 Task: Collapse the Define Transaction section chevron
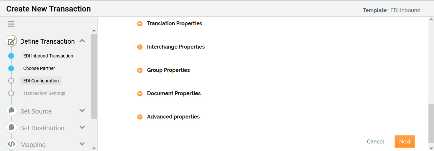(82, 41)
